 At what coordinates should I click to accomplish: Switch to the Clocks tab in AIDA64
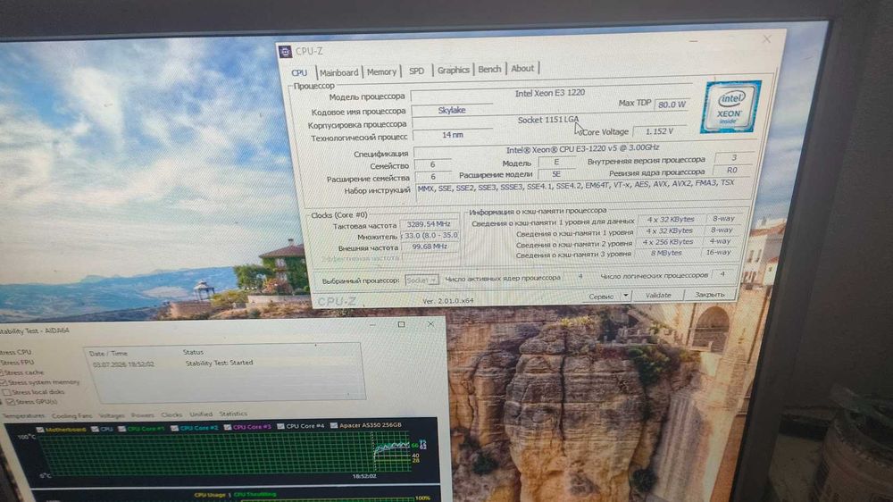pos(171,414)
